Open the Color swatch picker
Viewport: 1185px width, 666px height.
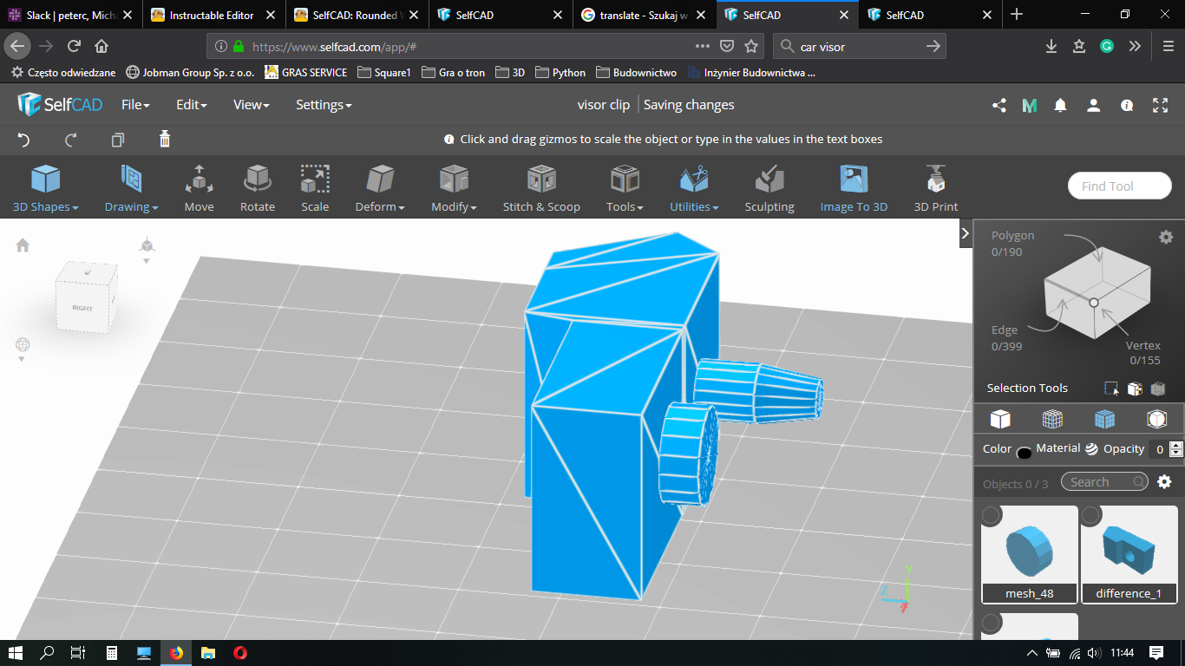pos(1024,452)
